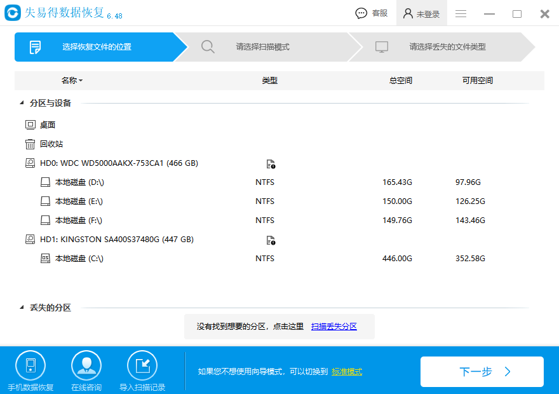Image resolution: width=559 pixels, height=394 pixels.
Task: Click the 扫描丢失分区 link
Action: point(334,327)
